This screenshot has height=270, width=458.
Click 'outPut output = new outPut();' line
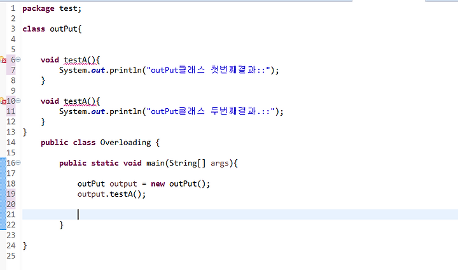pos(144,183)
